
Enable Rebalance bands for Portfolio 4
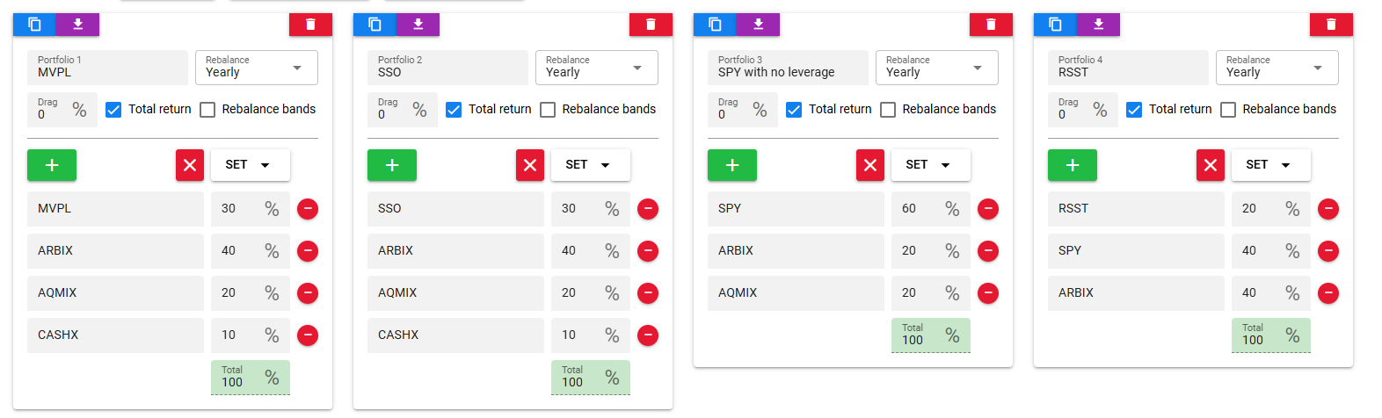pos(1228,110)
